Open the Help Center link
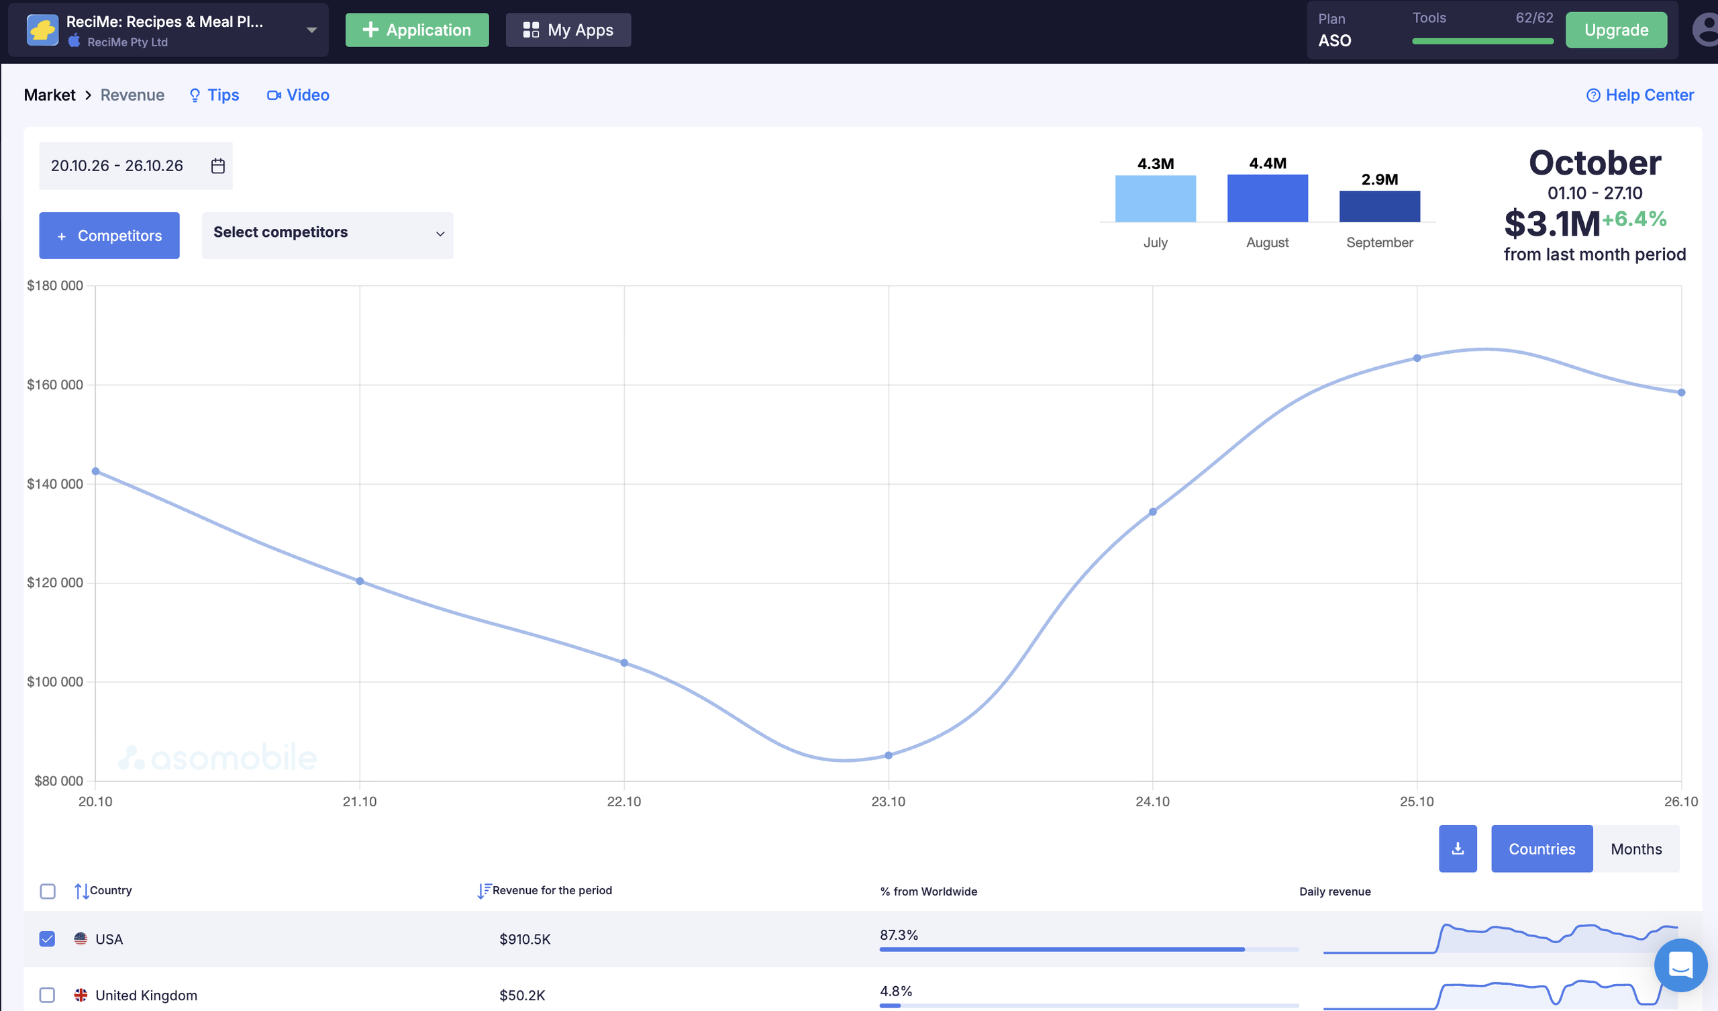Screen dimensions: 1718x1011 click(x=1639, y=95)
